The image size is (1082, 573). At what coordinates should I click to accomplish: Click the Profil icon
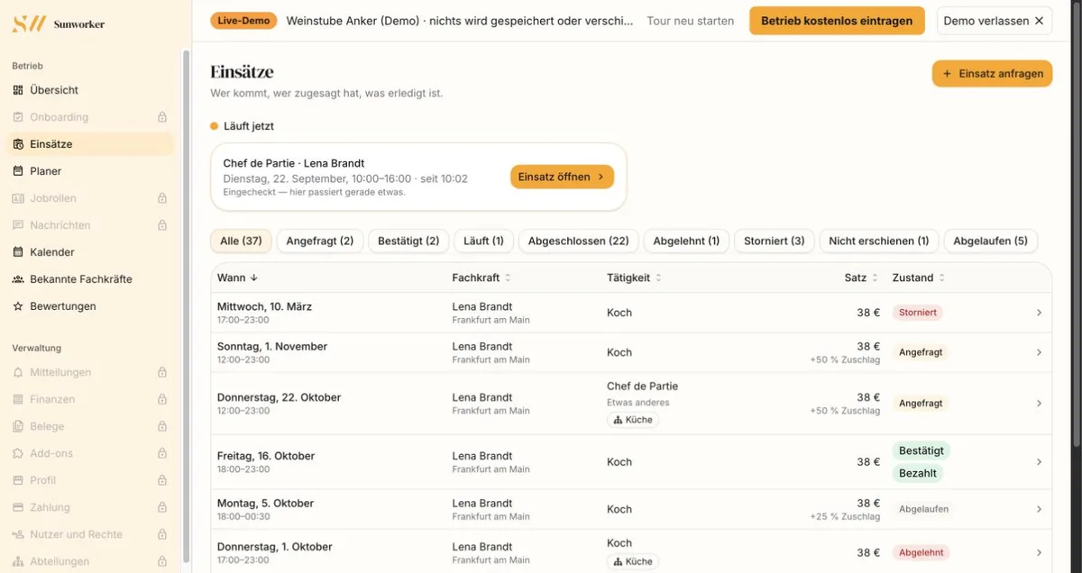coord(18,480)
